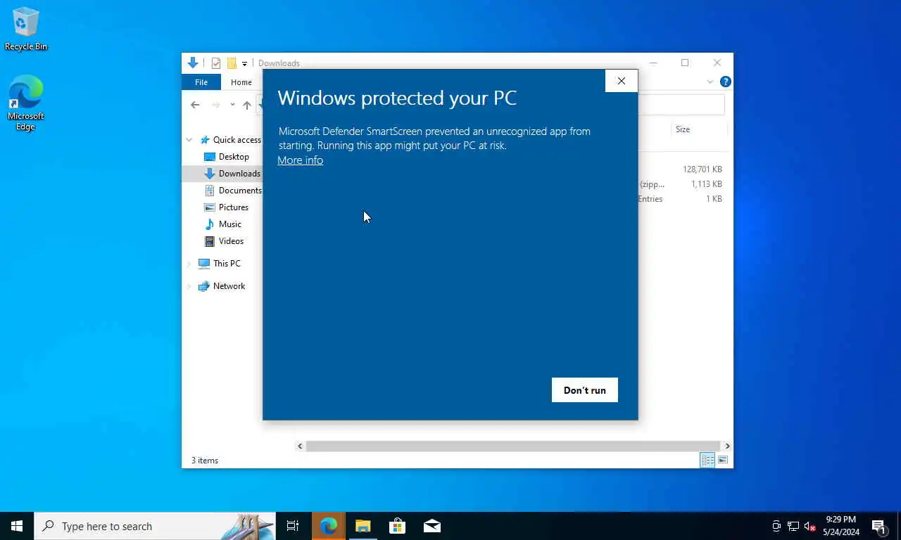Open the Windows Start menu
The width and height of the screenshot is (901, 540).
17,526
